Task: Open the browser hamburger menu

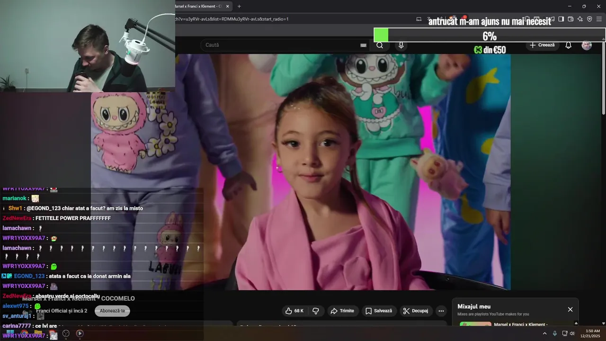Action: pos(599,19)
